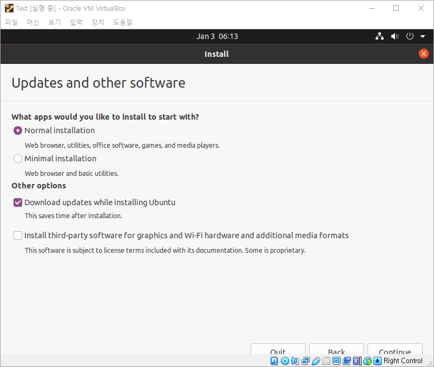Click the USB devices icon in VirtualBox status bar

(316, 361)
